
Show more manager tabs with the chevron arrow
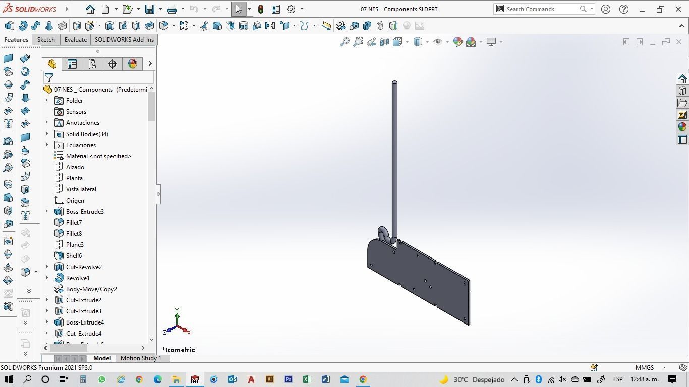[150, 64]
